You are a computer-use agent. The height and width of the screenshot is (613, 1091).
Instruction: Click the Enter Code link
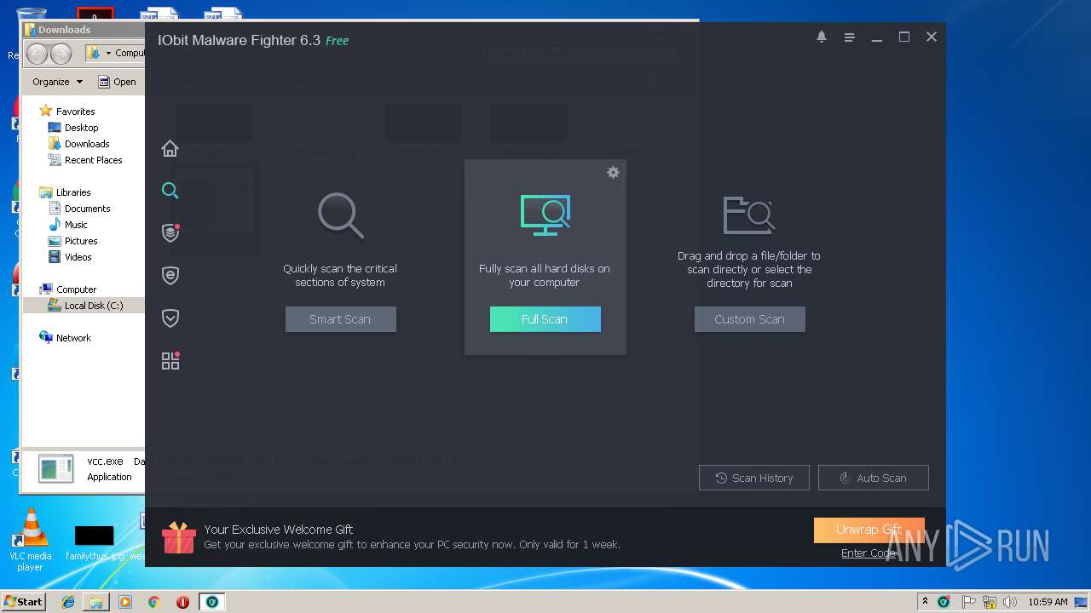coord(869,553)
